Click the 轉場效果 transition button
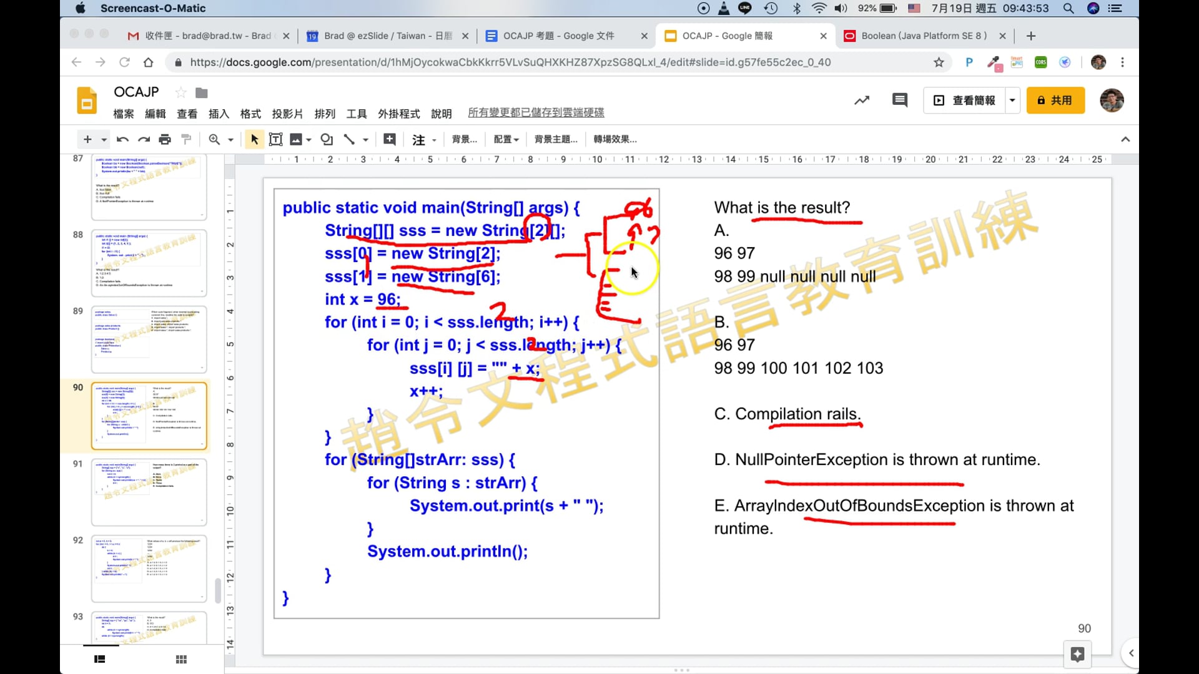 coord(614,139)
